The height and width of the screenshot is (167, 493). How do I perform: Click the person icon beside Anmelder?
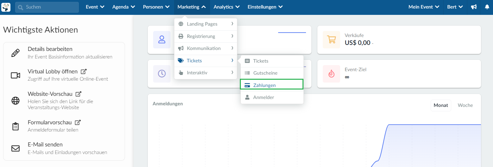[247, 97]
